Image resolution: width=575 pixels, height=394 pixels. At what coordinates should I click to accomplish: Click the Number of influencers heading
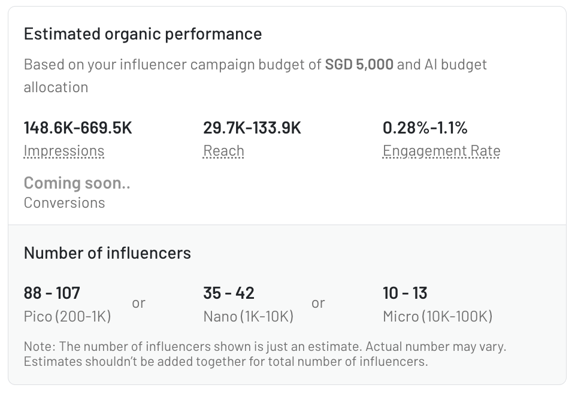(107, 253)
